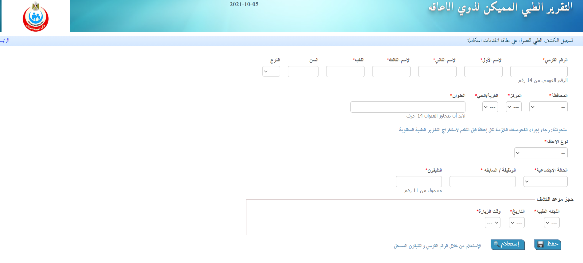Open the المركز center dropdown

coord(514,107)
